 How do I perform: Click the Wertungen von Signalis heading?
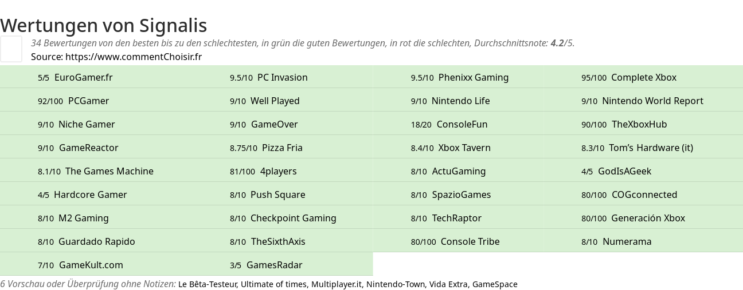pyautogui.click(x=104, y=25)
